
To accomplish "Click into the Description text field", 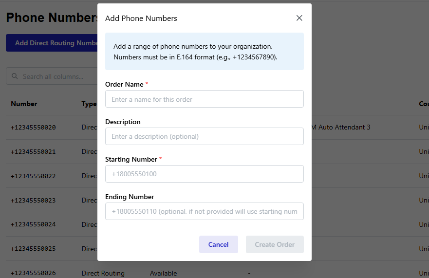I will point(205,136).
